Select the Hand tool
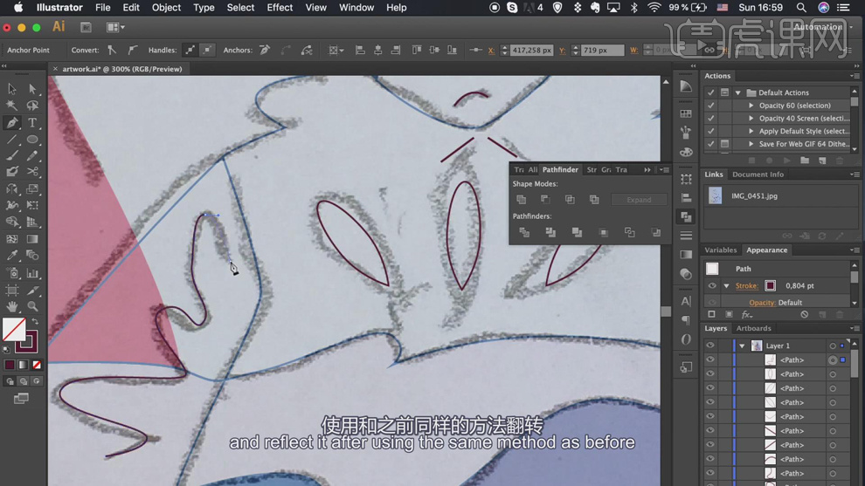865x486 pixels. 12,306
